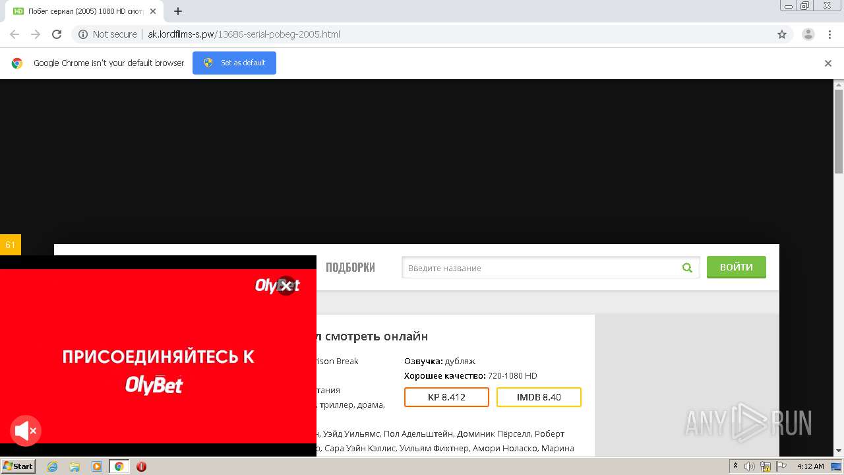The height and width of the screenshot is (475, 844).
Task: Go forward to the next page
Action: click(36, 34)
